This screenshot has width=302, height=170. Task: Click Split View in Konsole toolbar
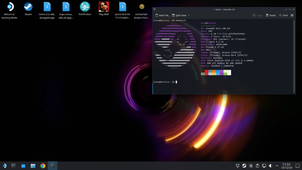(x=179, y=16)
